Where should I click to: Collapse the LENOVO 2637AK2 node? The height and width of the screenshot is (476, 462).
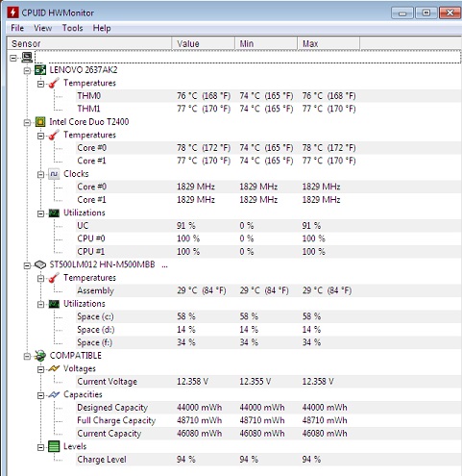pyautogui.click(x=27, y=70)
